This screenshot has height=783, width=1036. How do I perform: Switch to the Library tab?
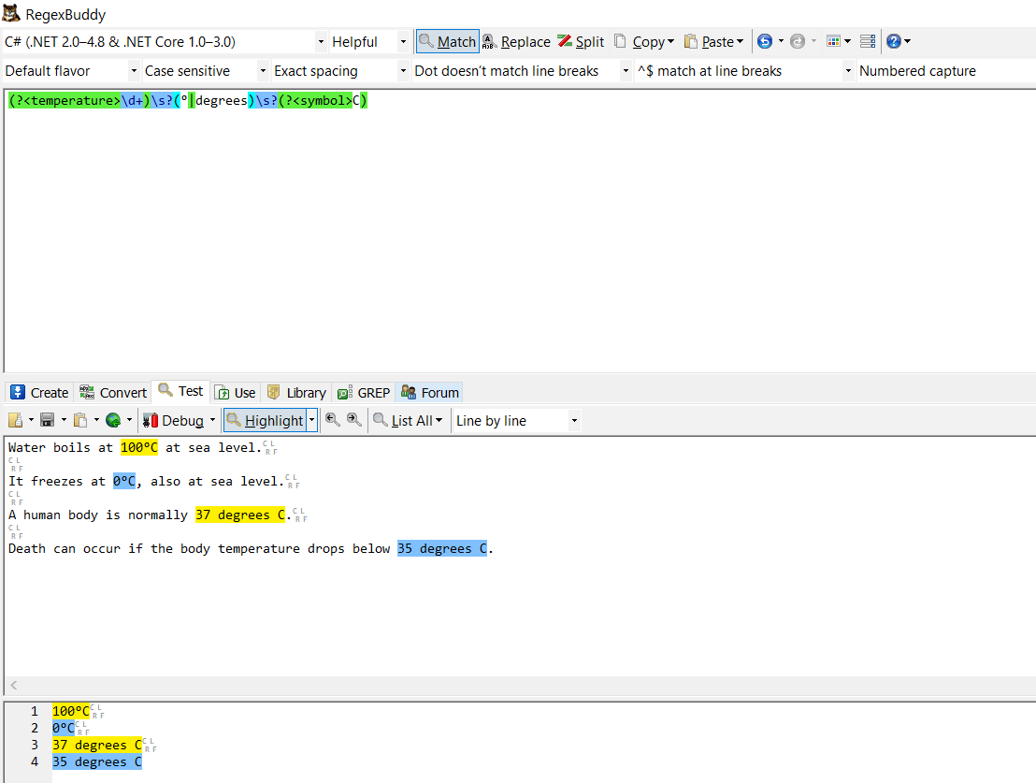295,392
